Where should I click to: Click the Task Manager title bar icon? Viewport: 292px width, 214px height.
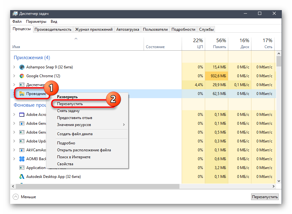coord(15,14)
